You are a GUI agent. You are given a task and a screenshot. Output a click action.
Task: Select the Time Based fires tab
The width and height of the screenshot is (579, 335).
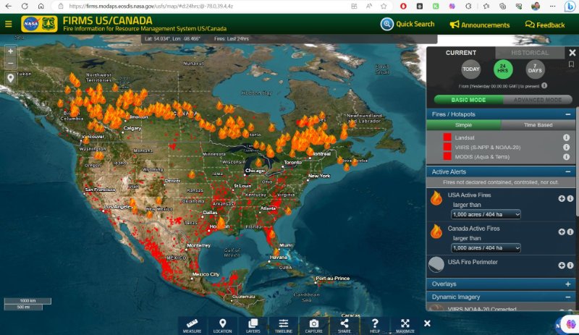(538, 125)
